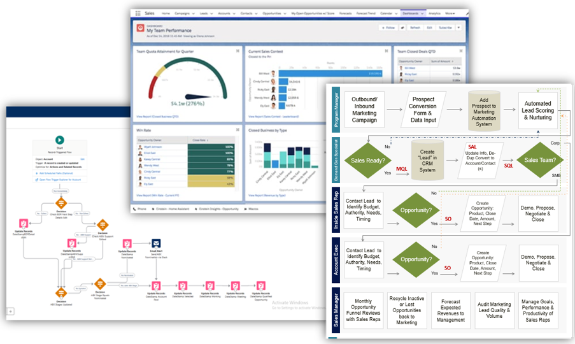Click Bill West's bar in Sales Contest
Viewport: 575px width, 344px height.
coord(330,74)
